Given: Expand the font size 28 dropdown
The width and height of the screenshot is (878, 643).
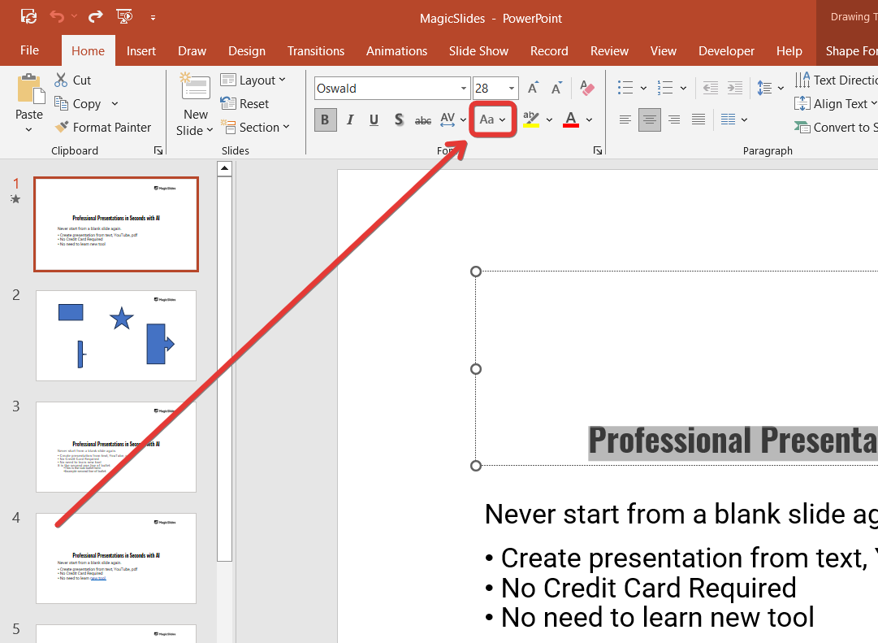Looking at the screenshot, I should 512,89.
